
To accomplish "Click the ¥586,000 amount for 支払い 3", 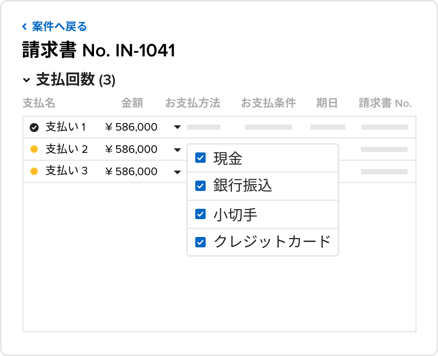I will pyautogui.click(x=131, y=171).
